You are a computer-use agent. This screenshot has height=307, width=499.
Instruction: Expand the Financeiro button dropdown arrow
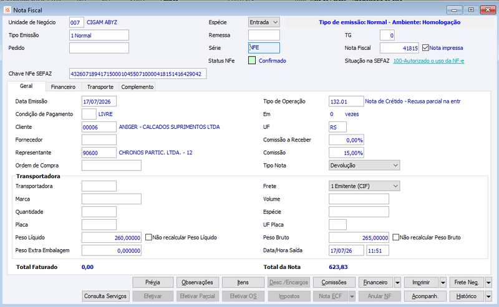point(397,282)
